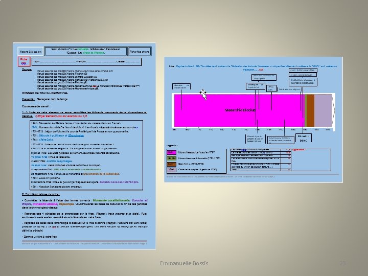Select the timeline frieze image on the right
Viewport: 368px width, 276px height.
[x=254, y=120]
